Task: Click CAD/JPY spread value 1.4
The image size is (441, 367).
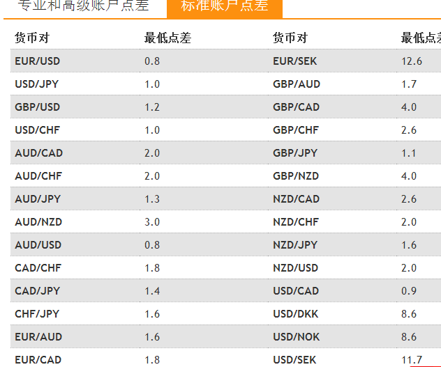Action: pos(152,291)
